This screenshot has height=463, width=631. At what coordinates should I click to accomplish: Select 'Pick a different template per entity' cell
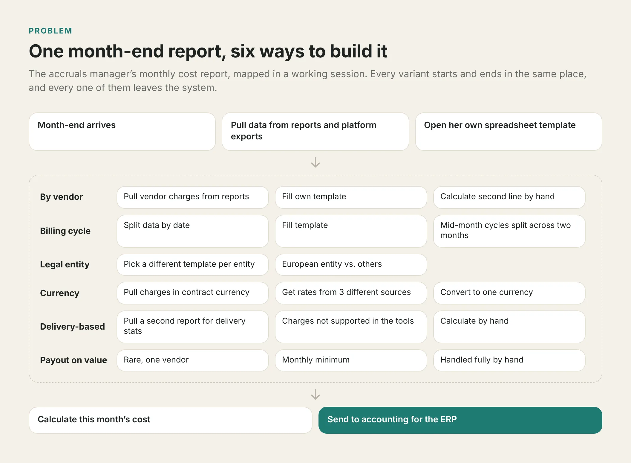pos(193,265)
